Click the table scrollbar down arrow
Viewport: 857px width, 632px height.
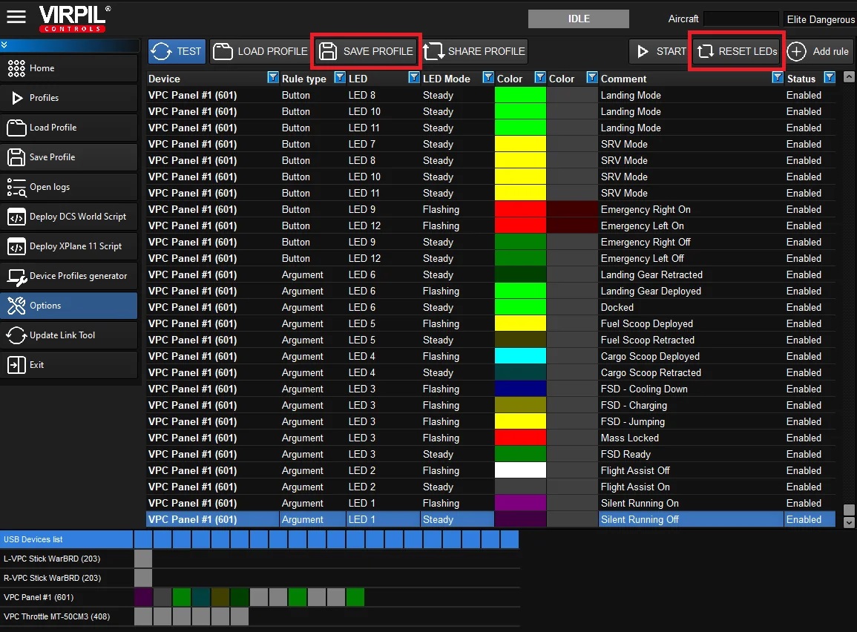point(849,522)
